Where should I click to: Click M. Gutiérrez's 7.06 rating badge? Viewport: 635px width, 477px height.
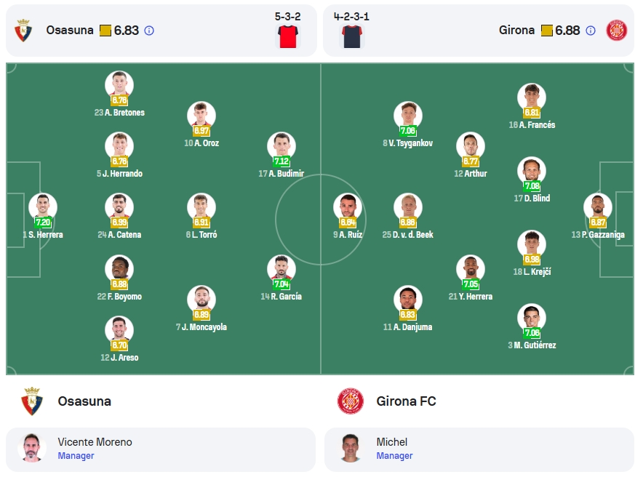532,333
